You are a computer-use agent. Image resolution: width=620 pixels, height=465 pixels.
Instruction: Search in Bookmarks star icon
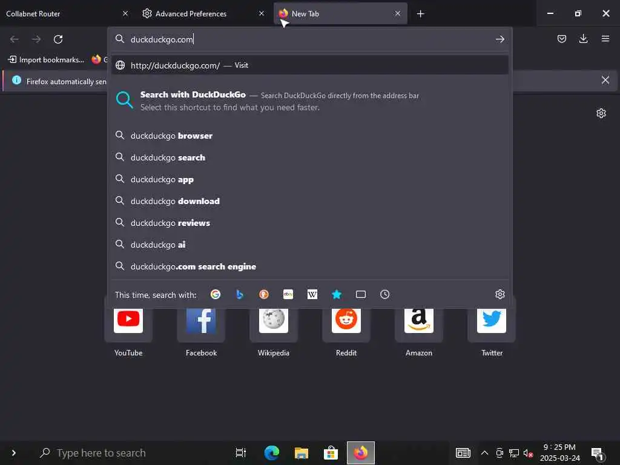pyautogui.click(x=337, y=294)
